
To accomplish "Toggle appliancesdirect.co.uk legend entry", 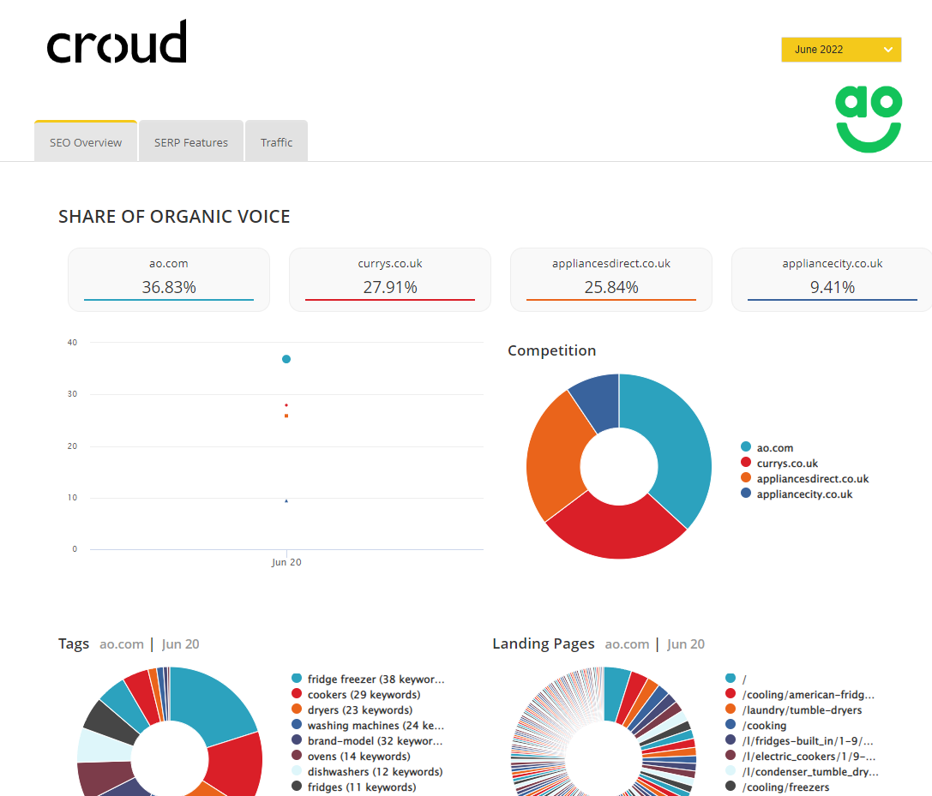I will click(811, 479).
